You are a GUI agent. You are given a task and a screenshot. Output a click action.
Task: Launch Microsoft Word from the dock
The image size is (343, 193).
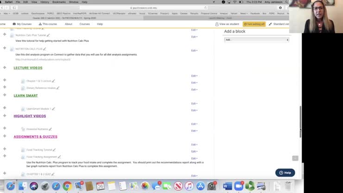[x=227, y=186]
